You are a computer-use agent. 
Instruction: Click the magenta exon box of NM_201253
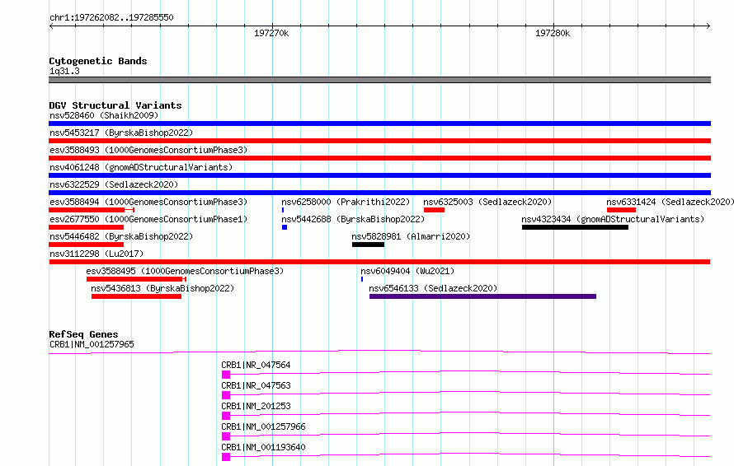[x=226, y=416]
